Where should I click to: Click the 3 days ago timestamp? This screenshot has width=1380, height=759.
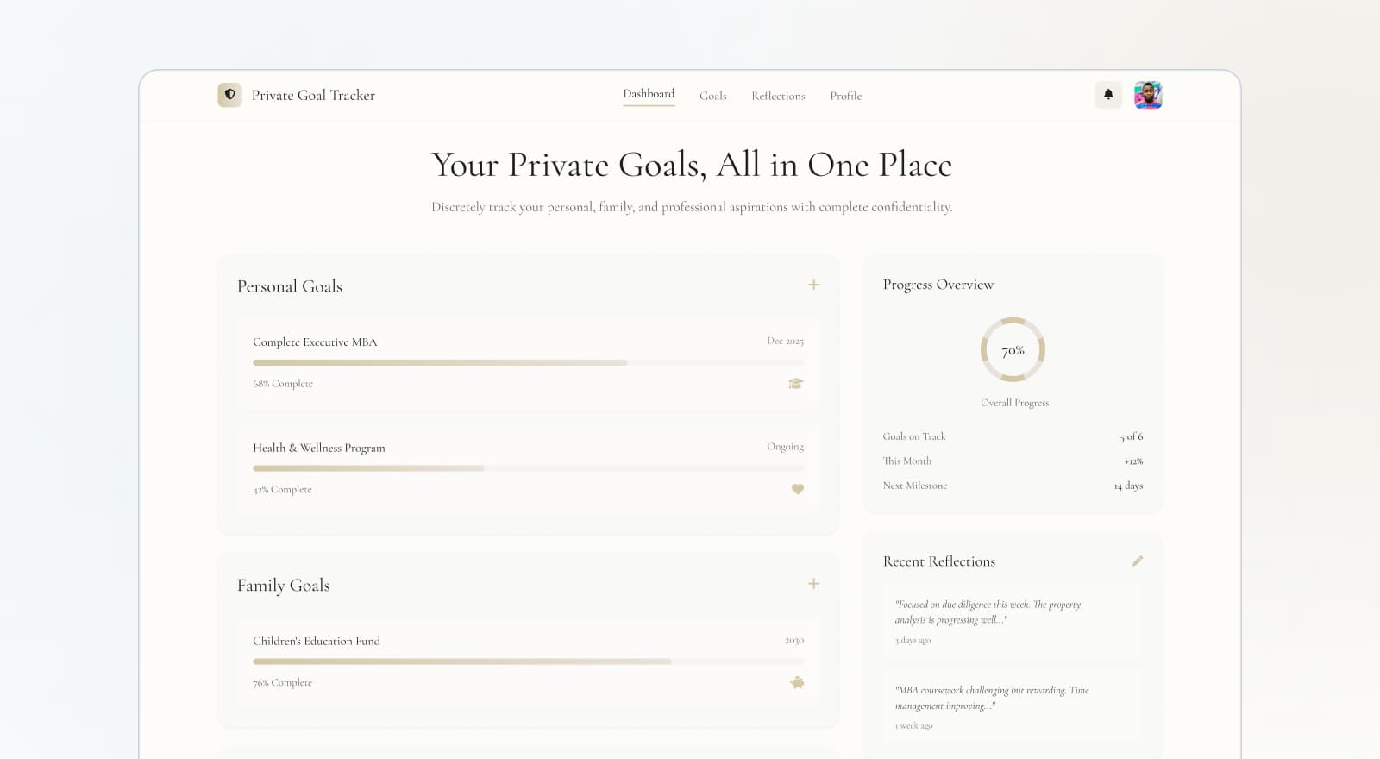click(x=913, y=641)
